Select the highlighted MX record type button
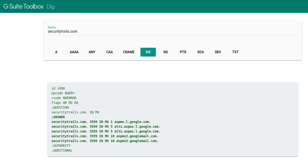 148,52
